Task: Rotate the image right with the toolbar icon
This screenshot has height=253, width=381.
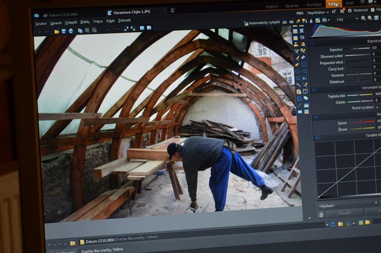Action: coord(133,28)
